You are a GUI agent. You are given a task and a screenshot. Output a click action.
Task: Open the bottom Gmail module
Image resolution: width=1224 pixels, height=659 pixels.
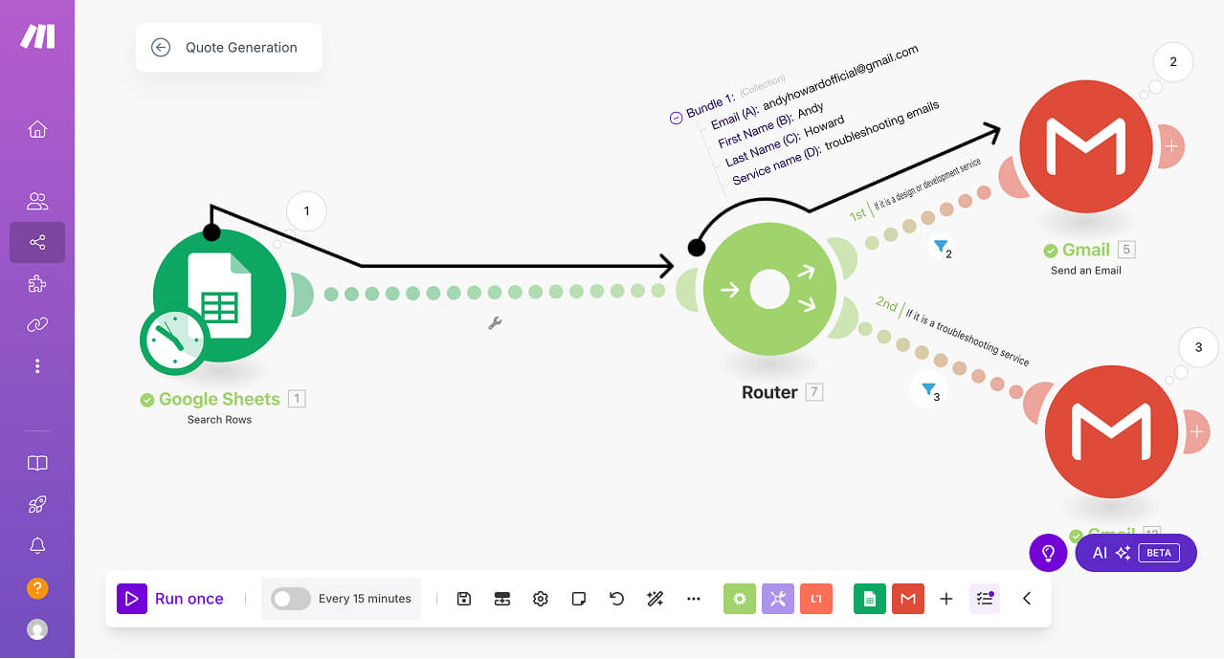(1111, 431)
